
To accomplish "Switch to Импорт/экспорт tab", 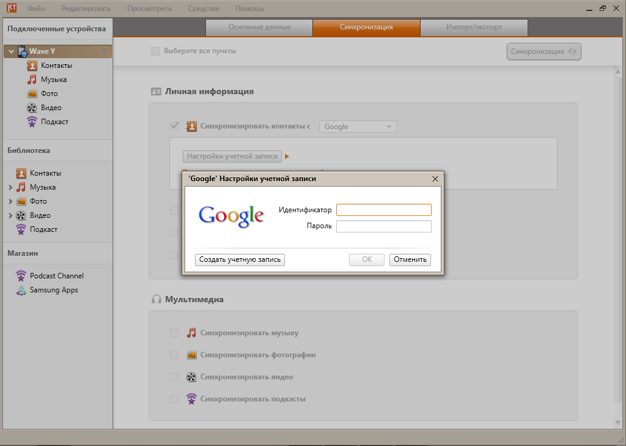I will (474, 28).
